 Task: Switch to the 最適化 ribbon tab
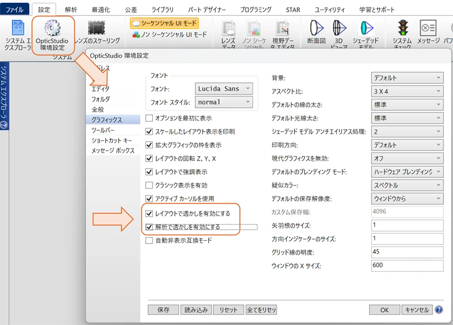point(101,10)
